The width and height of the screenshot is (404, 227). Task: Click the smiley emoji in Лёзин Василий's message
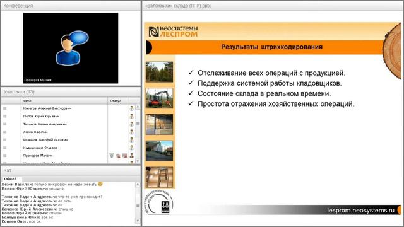100,184
